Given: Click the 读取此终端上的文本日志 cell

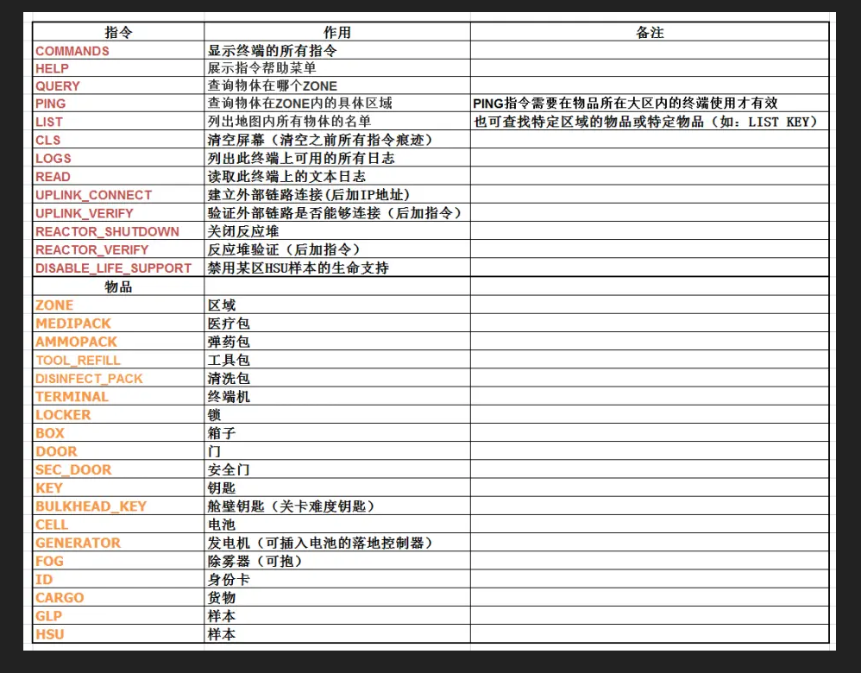Looking at the screenshot, I should point(337,176).
